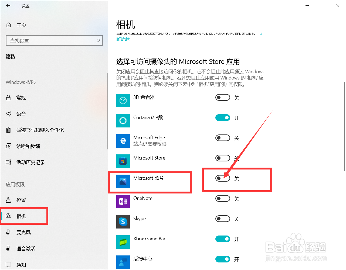Click the 选择可访问摄像头的 Microsoft Store 应用 heading
The image size is (346, 270).
(178, 61)
